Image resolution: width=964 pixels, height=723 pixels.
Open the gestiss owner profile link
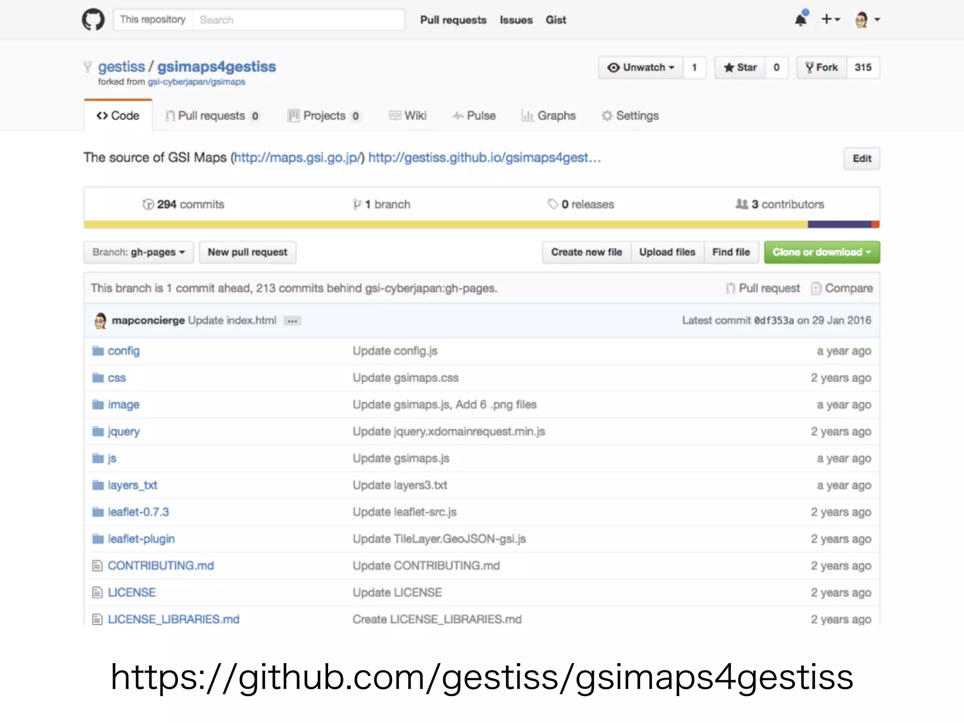point(121,66)
